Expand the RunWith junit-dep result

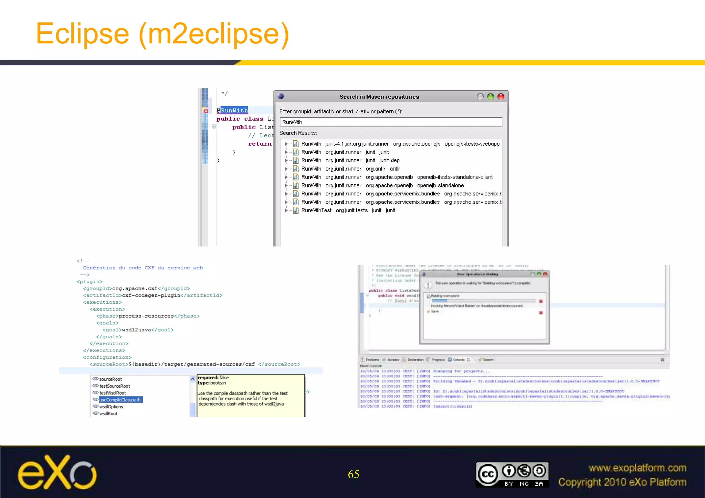coord(286,160)
